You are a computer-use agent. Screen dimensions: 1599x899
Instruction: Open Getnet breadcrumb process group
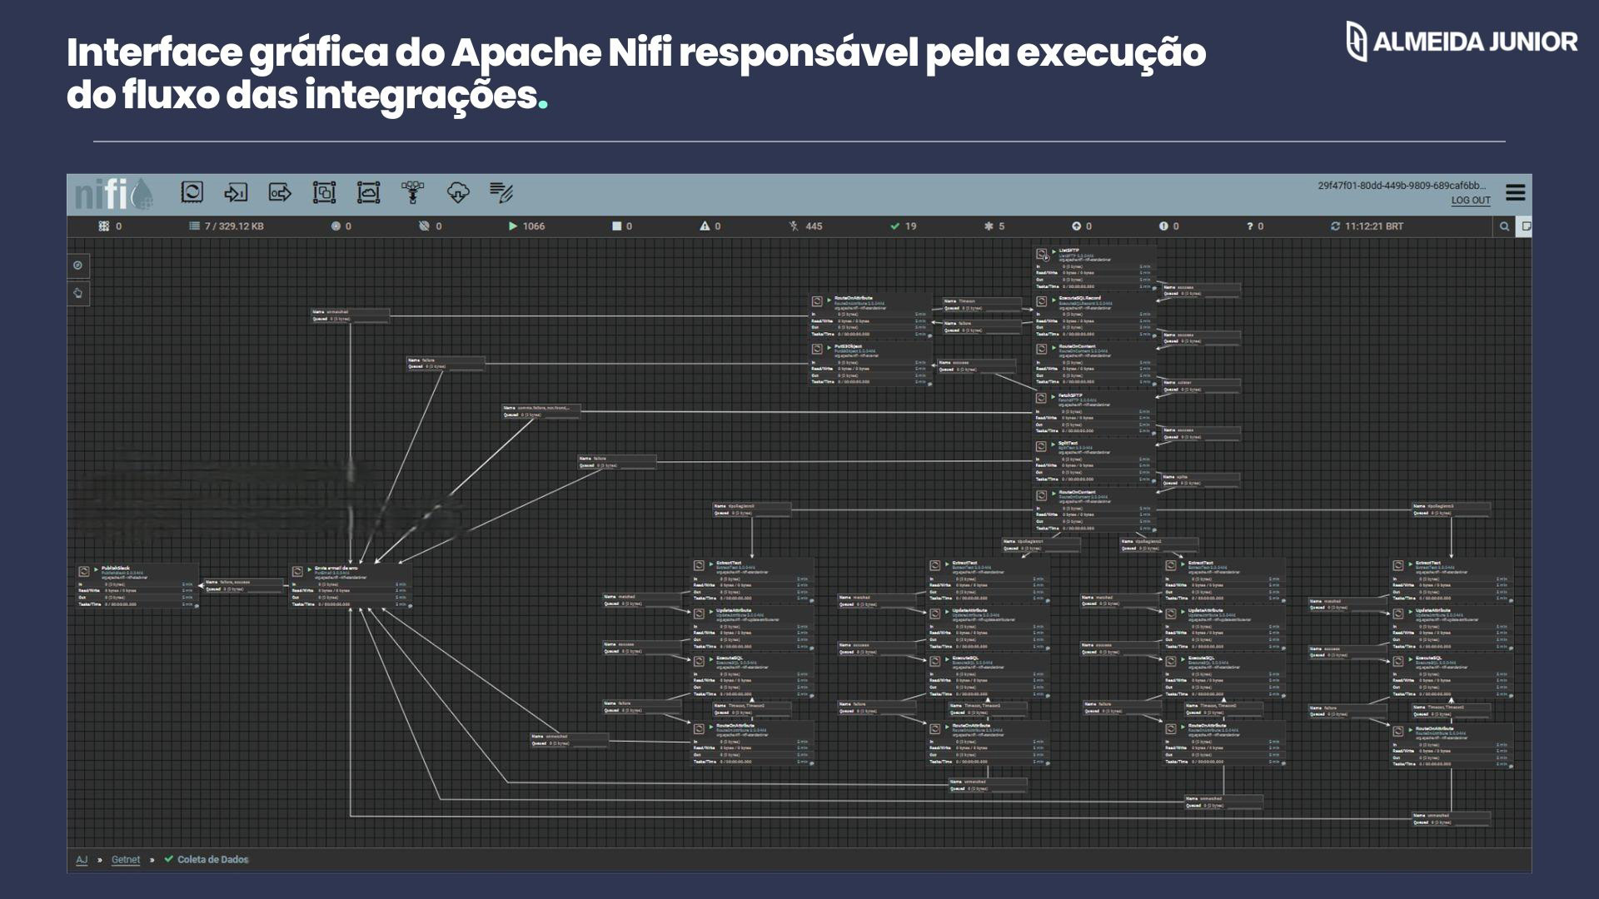pos(126,860)
